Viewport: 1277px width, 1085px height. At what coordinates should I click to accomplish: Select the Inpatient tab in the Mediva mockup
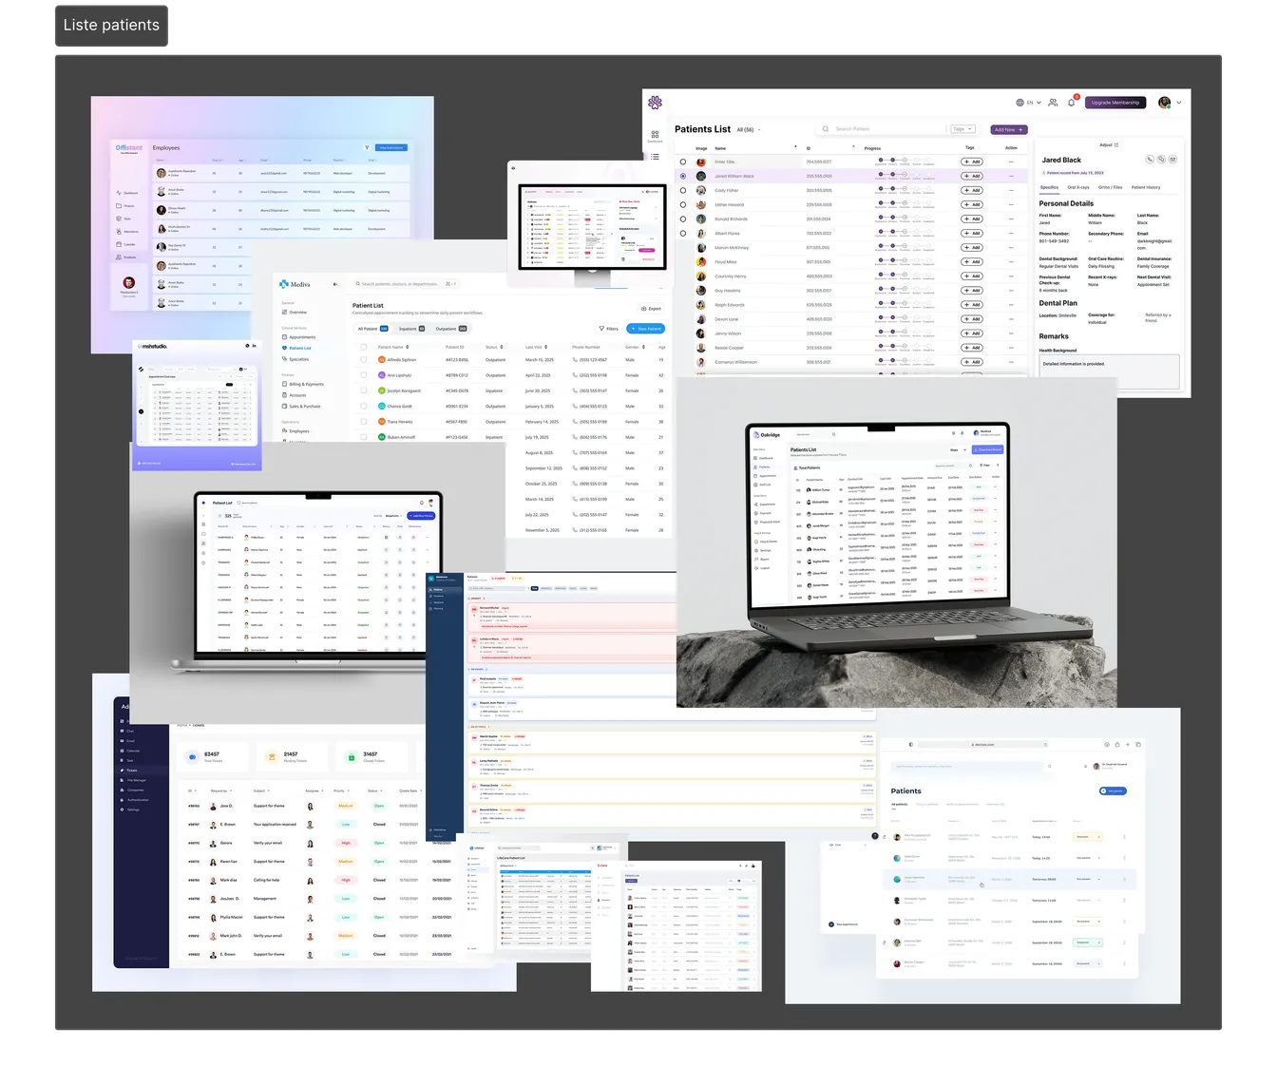[x=411, y=329]
